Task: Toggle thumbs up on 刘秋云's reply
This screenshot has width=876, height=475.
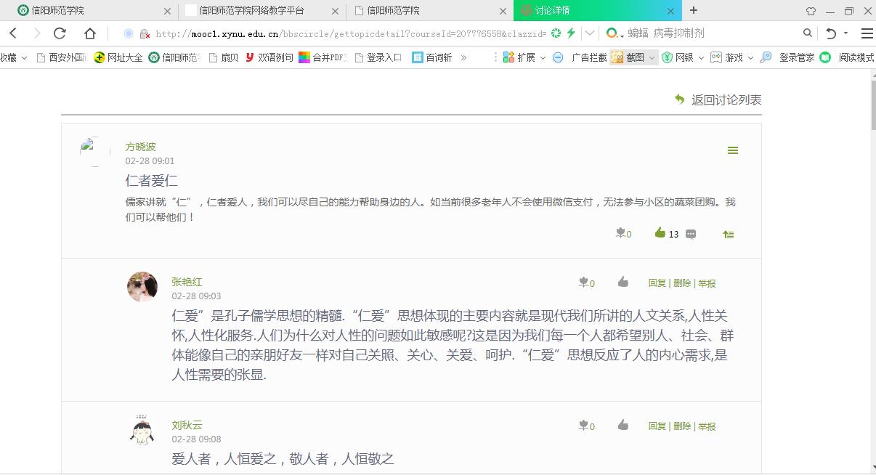Action: [x=623, y=426]
